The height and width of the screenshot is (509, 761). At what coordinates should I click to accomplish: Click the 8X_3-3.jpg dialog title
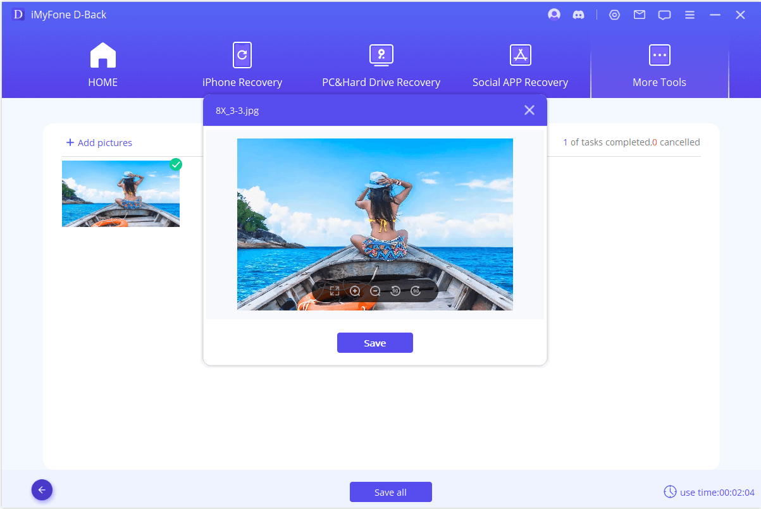[x=237, y=110]
